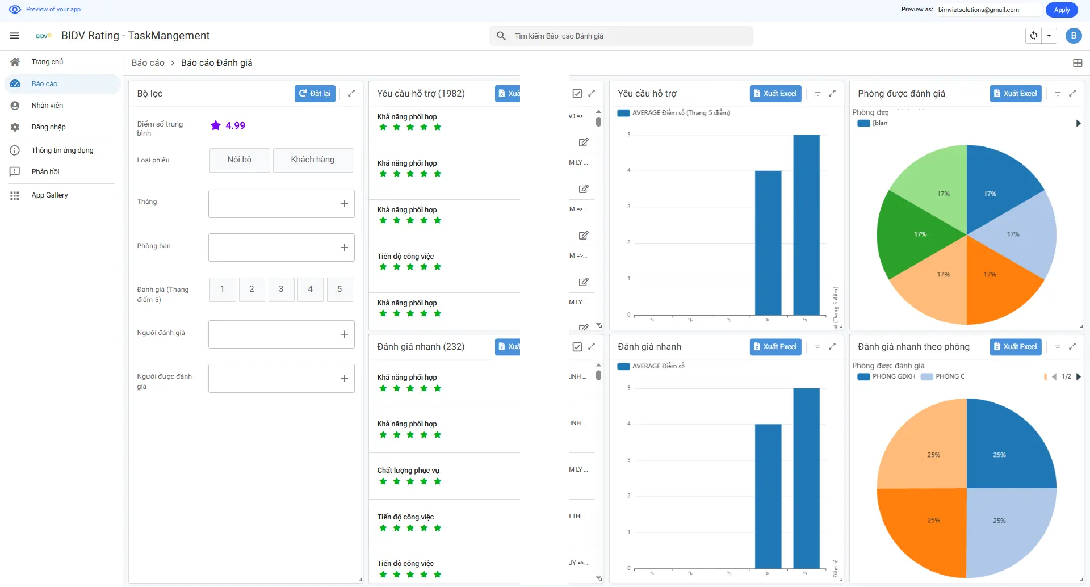Click the sync refresh icon
The width and height of the screenshot is (1090, 587).
pos(1034,36)
